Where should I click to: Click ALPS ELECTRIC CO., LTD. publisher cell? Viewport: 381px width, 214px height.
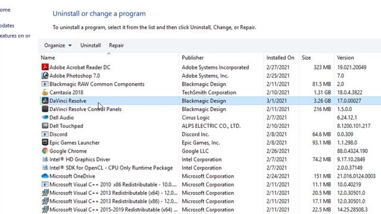[211, 126]
